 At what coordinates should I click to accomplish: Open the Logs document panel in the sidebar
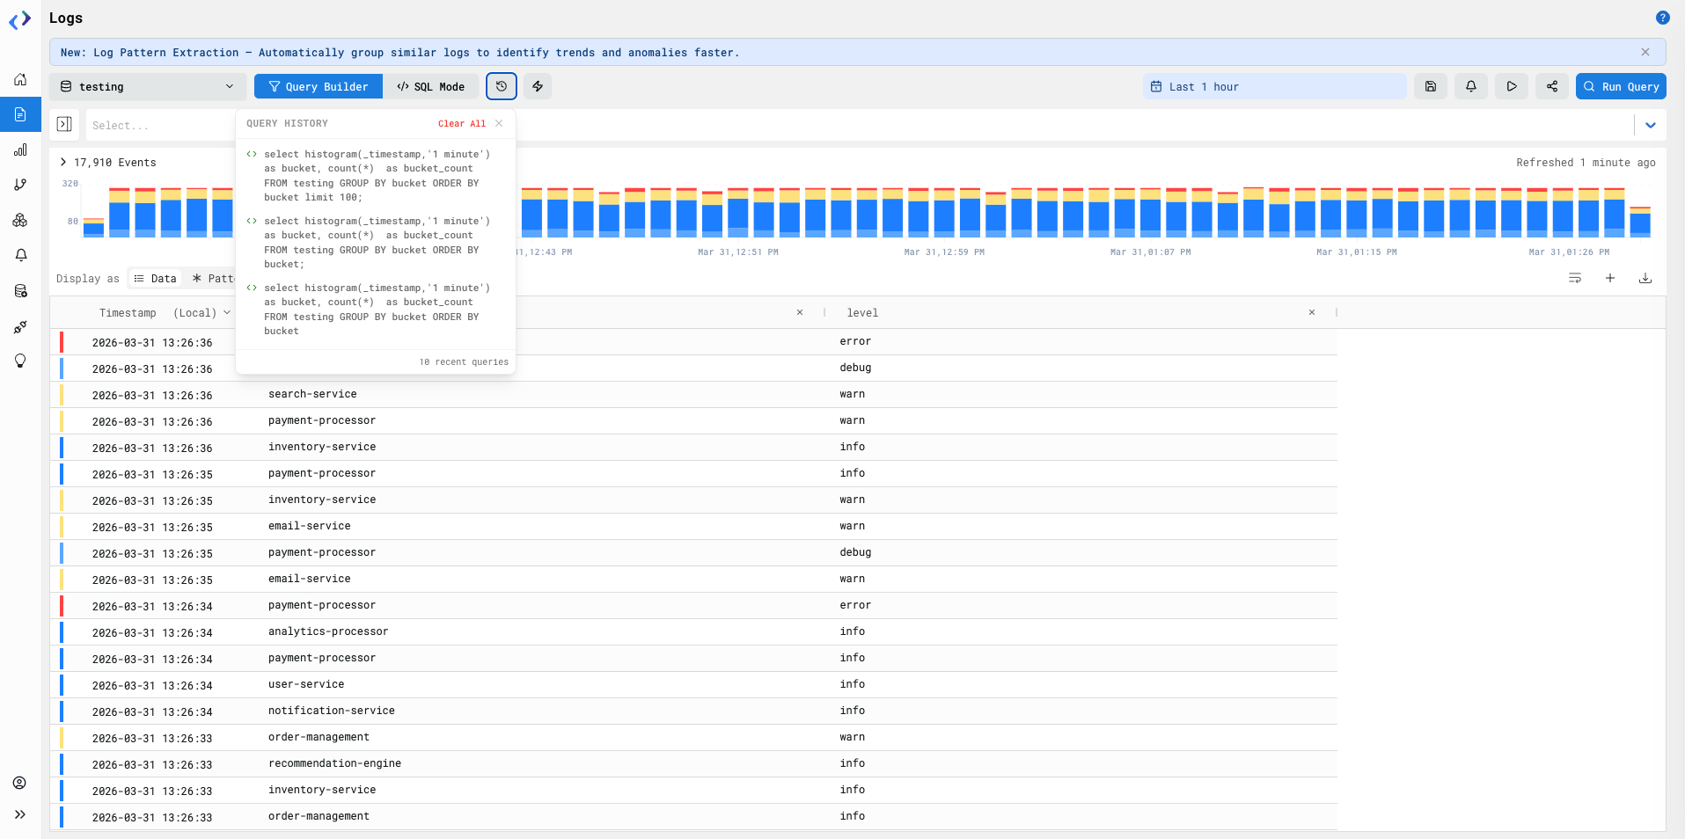point(19,114)
